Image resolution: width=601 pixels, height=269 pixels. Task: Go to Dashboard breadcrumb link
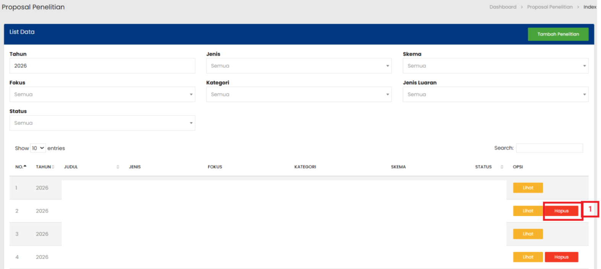point(502,7)
